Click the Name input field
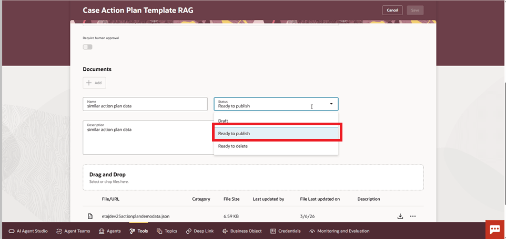This screenshot has height=239, width=506. coord(145,104)
